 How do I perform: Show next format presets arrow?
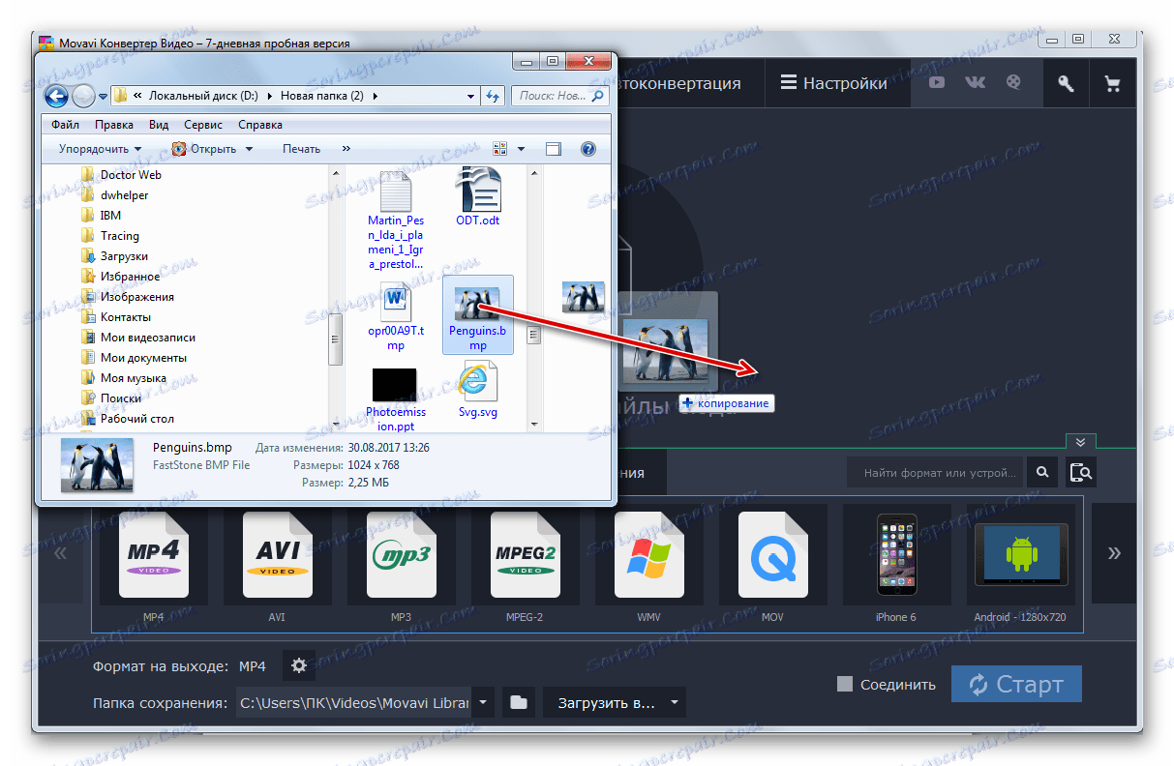coord(1114,554)
